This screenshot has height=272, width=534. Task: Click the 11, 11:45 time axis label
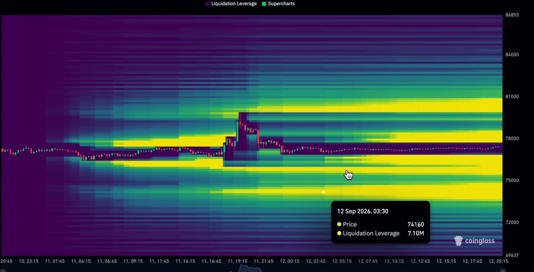click(x=159, y=261)
